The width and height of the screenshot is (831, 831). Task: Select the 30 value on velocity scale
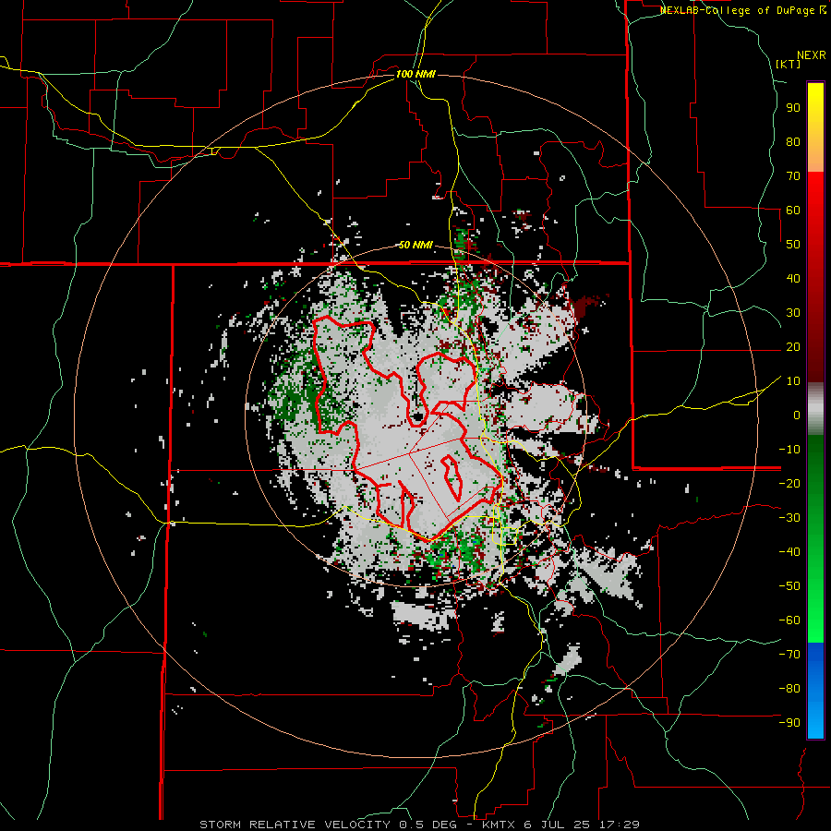point(793,313)
